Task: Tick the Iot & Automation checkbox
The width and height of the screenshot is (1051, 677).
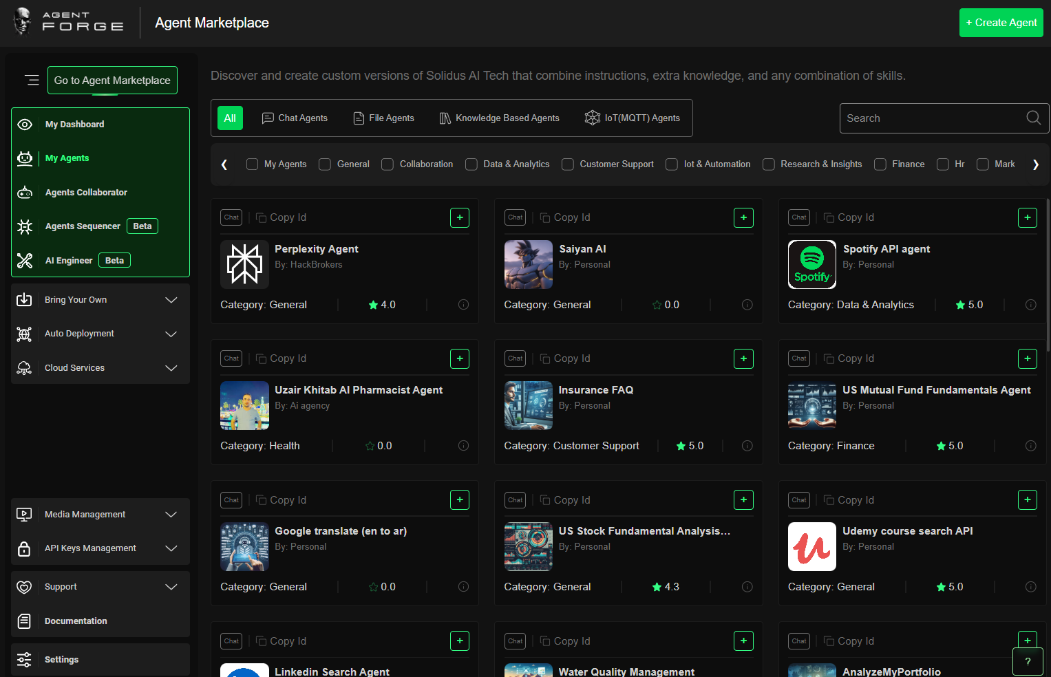Action: [672, 164]
